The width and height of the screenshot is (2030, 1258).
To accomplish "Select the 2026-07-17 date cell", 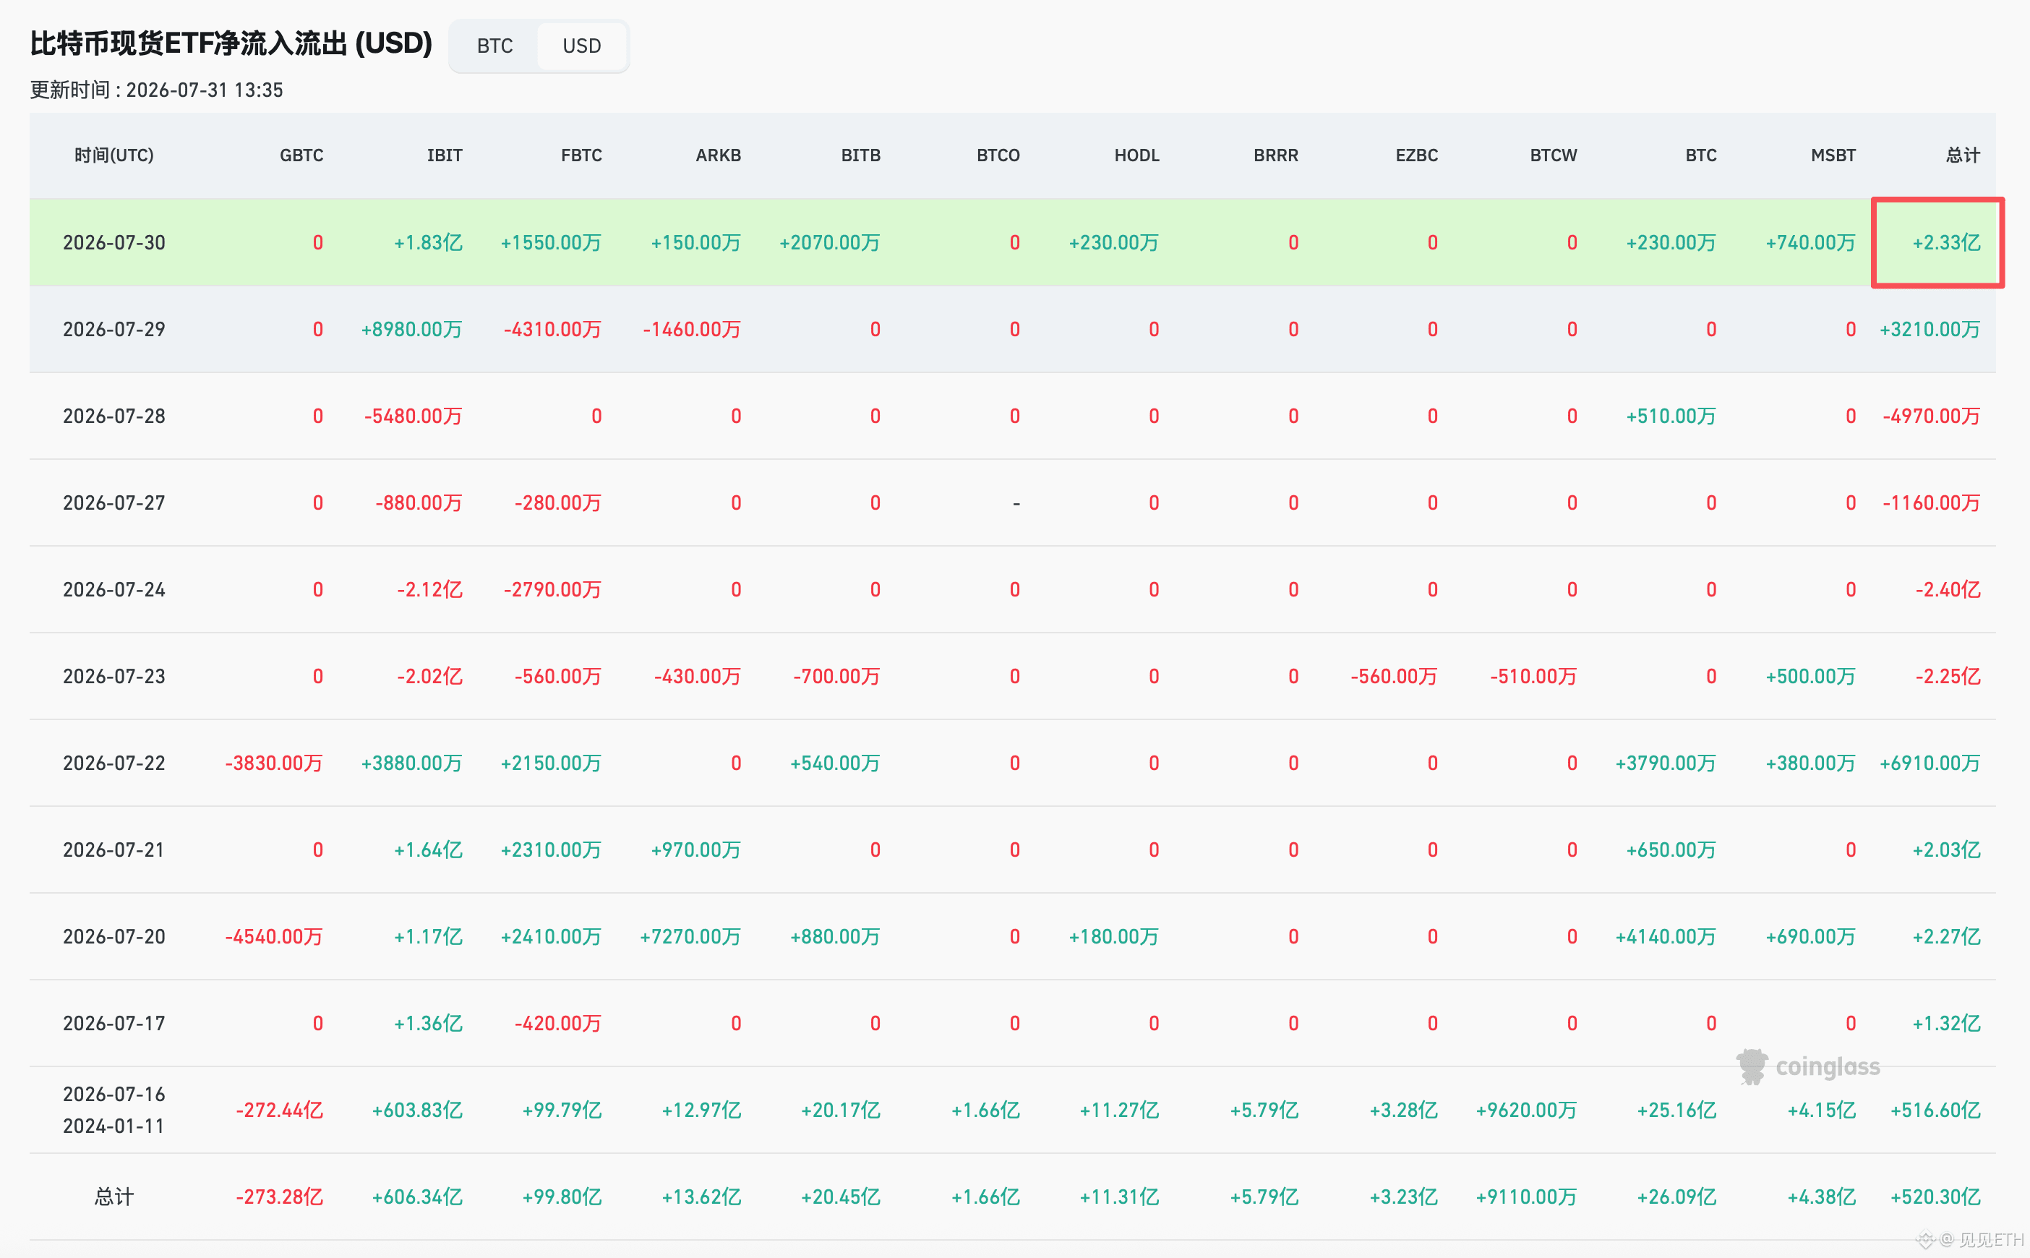I will [x=114, y=1023].
